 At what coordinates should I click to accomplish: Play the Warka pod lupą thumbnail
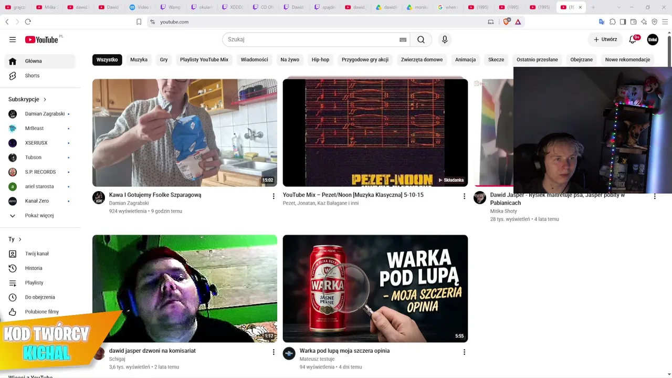[375, 289]
